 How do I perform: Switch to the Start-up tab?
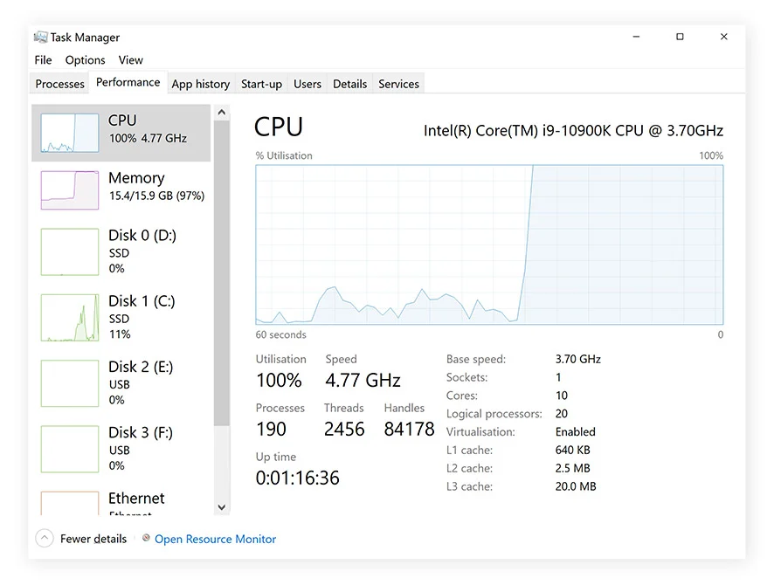[x=261, y=84]
